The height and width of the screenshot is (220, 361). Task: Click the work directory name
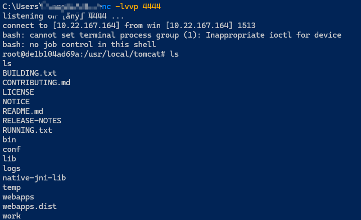pyautogui.click(x=12, y=216)
